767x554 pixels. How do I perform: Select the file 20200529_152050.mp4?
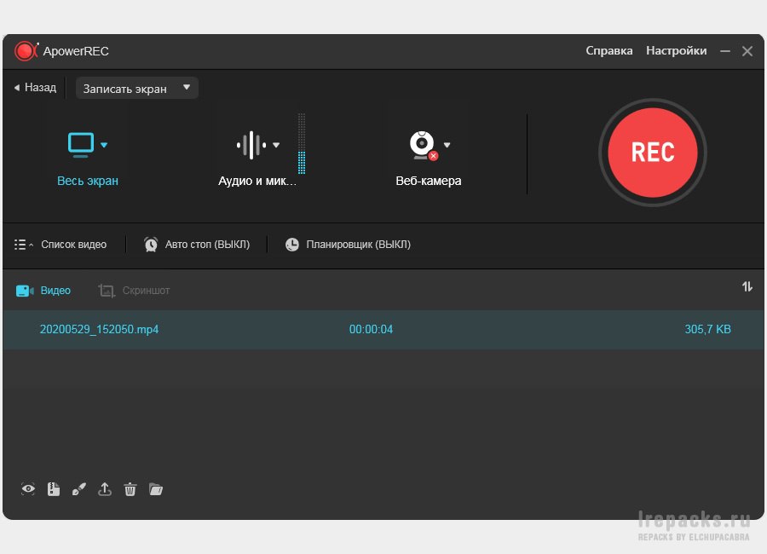pos(100,329)
